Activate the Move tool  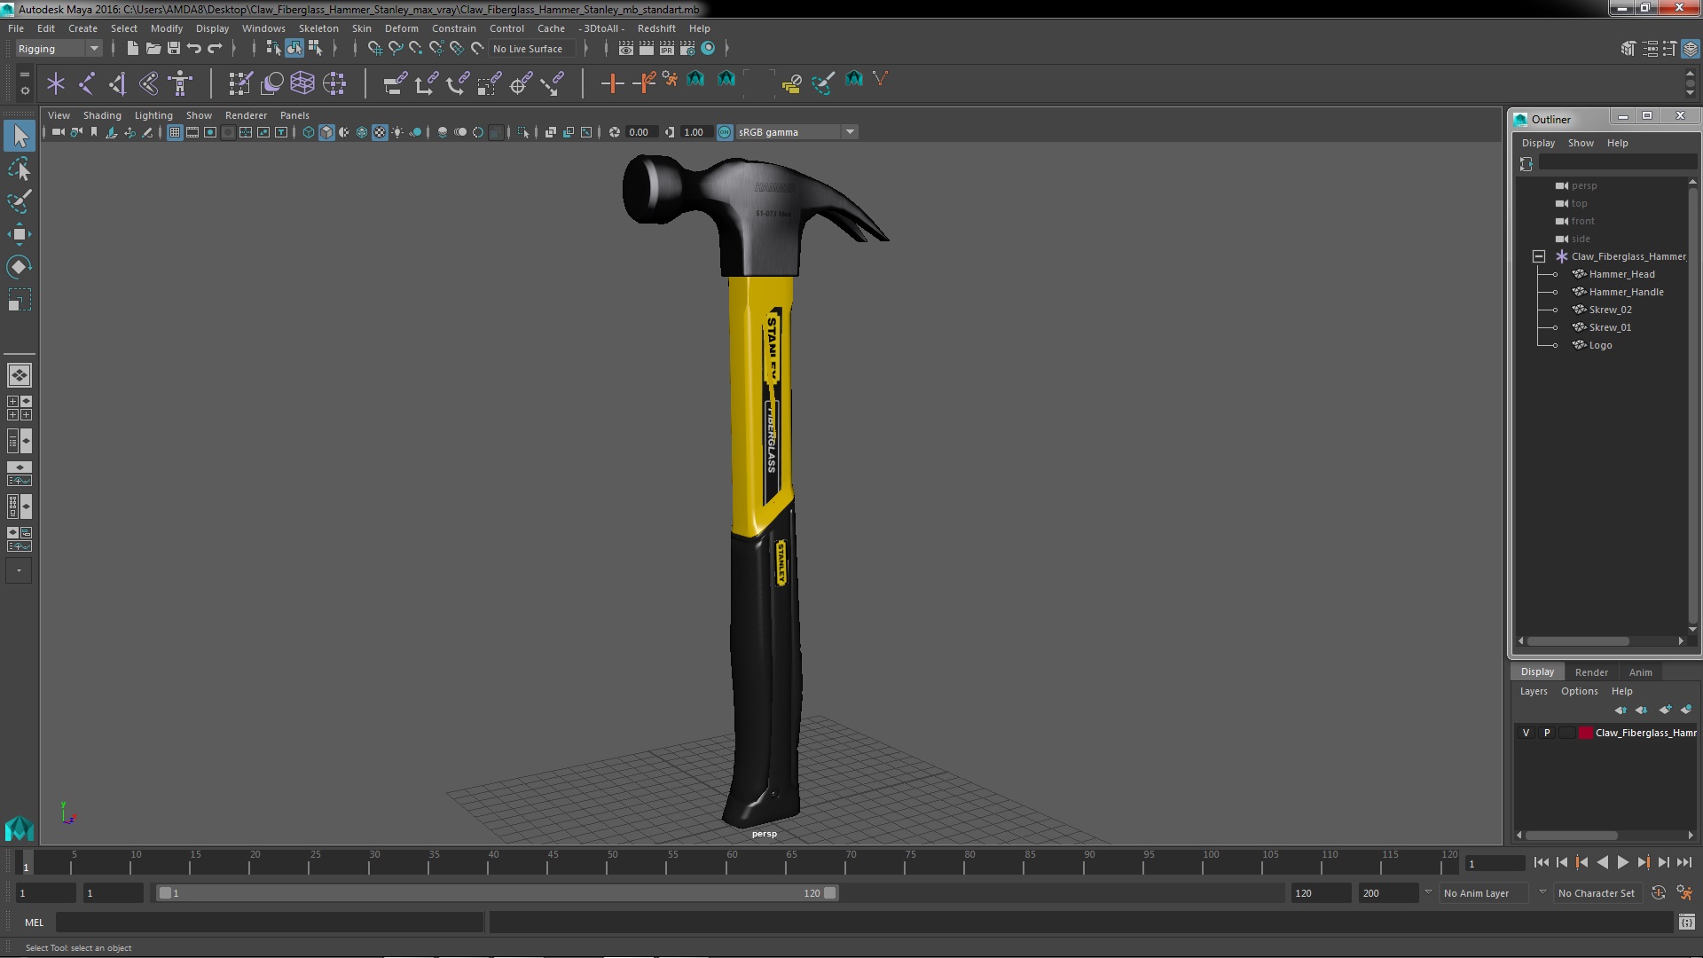[x=20, y=234]
